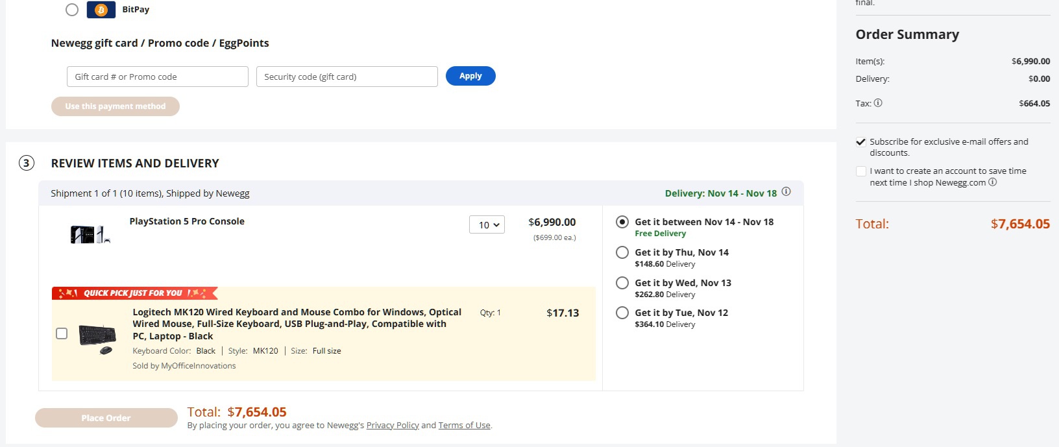Click the Sold by MyOfficeInnovations text
The width and height of the screenshot is (1059, 447).
[x=184, y=366]
